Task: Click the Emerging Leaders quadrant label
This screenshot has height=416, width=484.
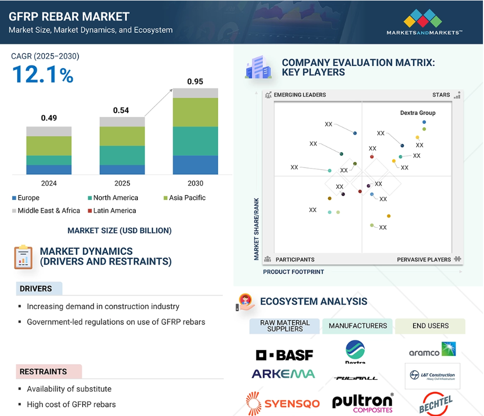Action: [x=300, y=95]
